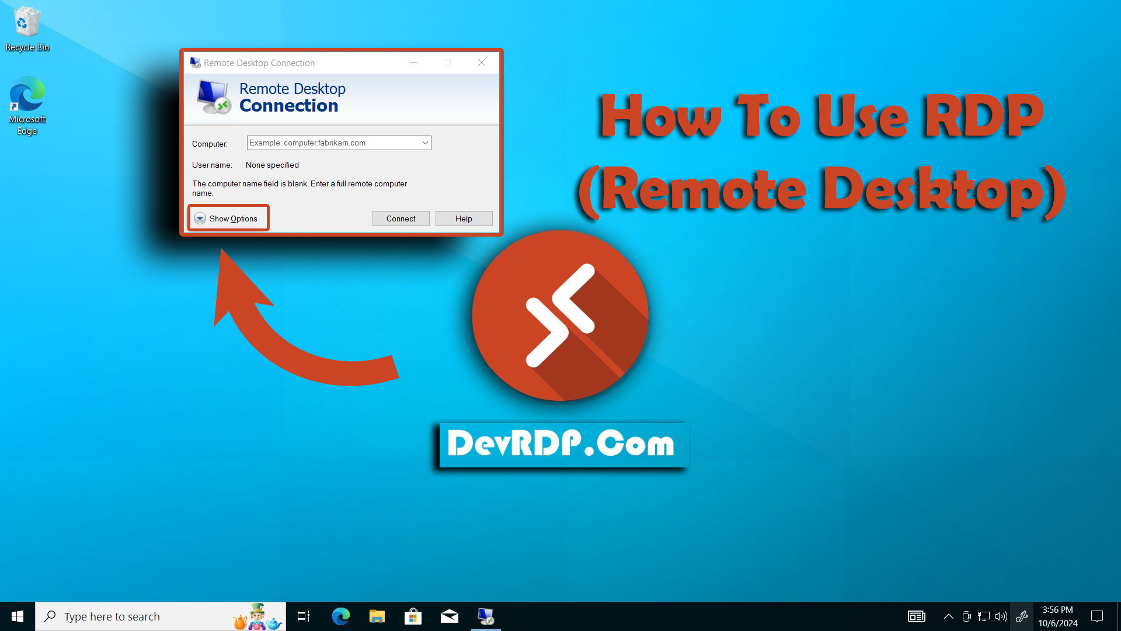Open the Recycle Bin
This screenshot has height=631, width=1121.
26,25
